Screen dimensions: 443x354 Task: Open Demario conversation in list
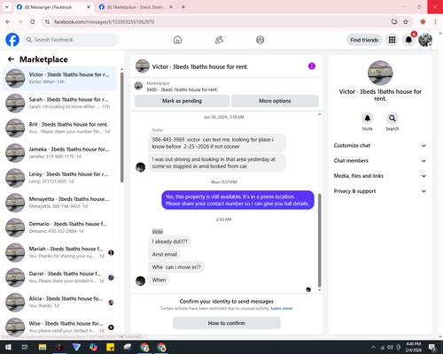59,227
